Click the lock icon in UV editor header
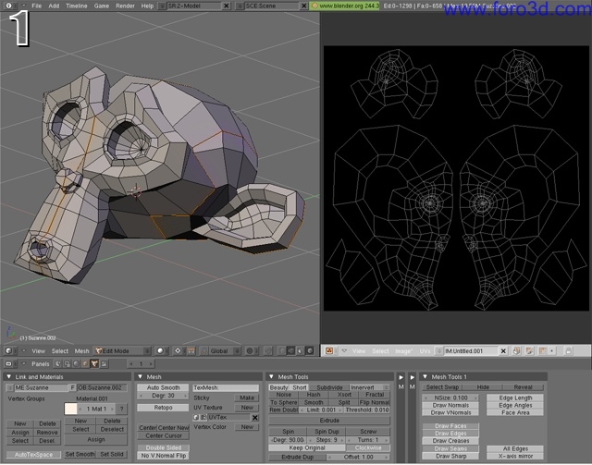 (x=568, y=351)
